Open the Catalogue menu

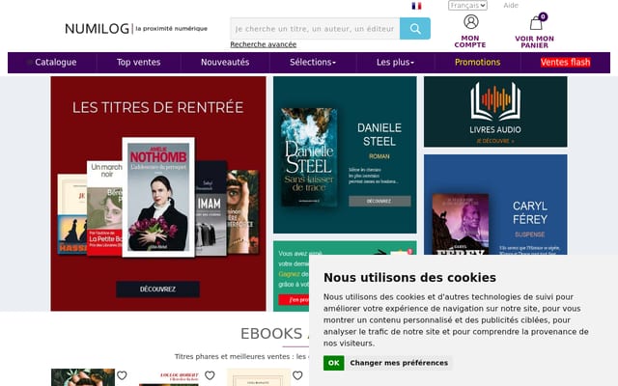point(56,62)
